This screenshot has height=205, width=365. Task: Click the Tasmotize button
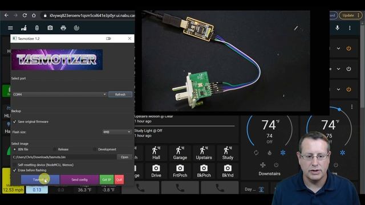tap(40, 179)
